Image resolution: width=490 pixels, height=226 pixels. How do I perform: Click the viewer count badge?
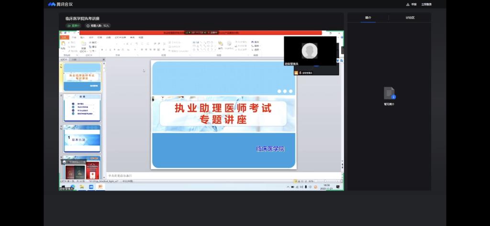pos(98,25)
